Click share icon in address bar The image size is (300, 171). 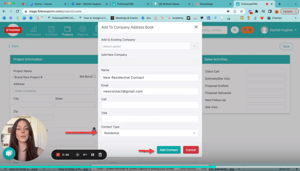click(235, 11)
